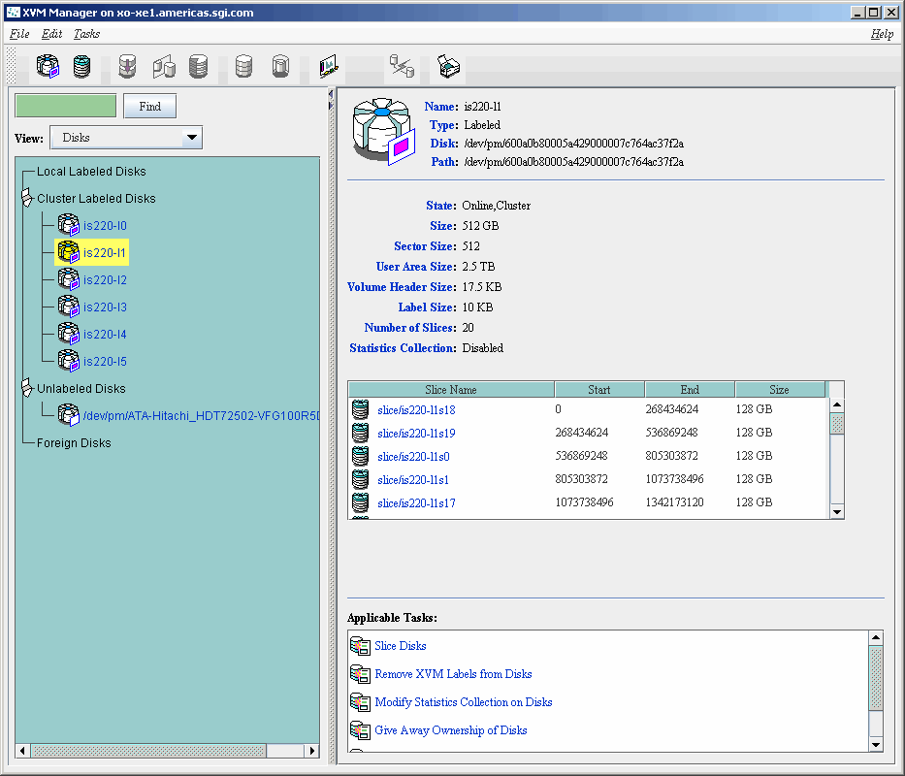The width and height of the screenshot is (905, 776).
Task: Click the tree panel horizontal scrollbar thumb
Action: pos(148,751)
